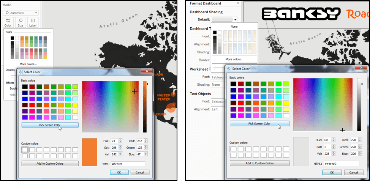Pick the black swatch in the Marks Color palette
Image resolution: width=370 pixels, height=181 pixels.
click(x=12, y=38)
